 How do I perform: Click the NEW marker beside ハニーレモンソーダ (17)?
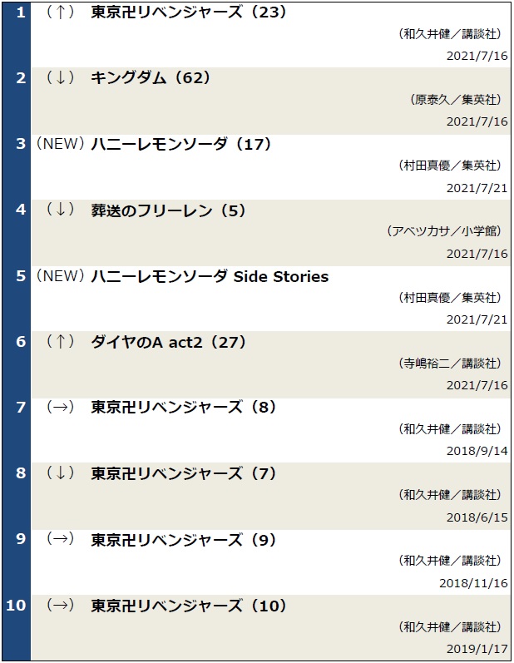point(61,144)
